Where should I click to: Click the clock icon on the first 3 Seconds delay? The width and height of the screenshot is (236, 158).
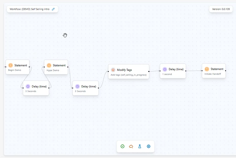(28, 86)
